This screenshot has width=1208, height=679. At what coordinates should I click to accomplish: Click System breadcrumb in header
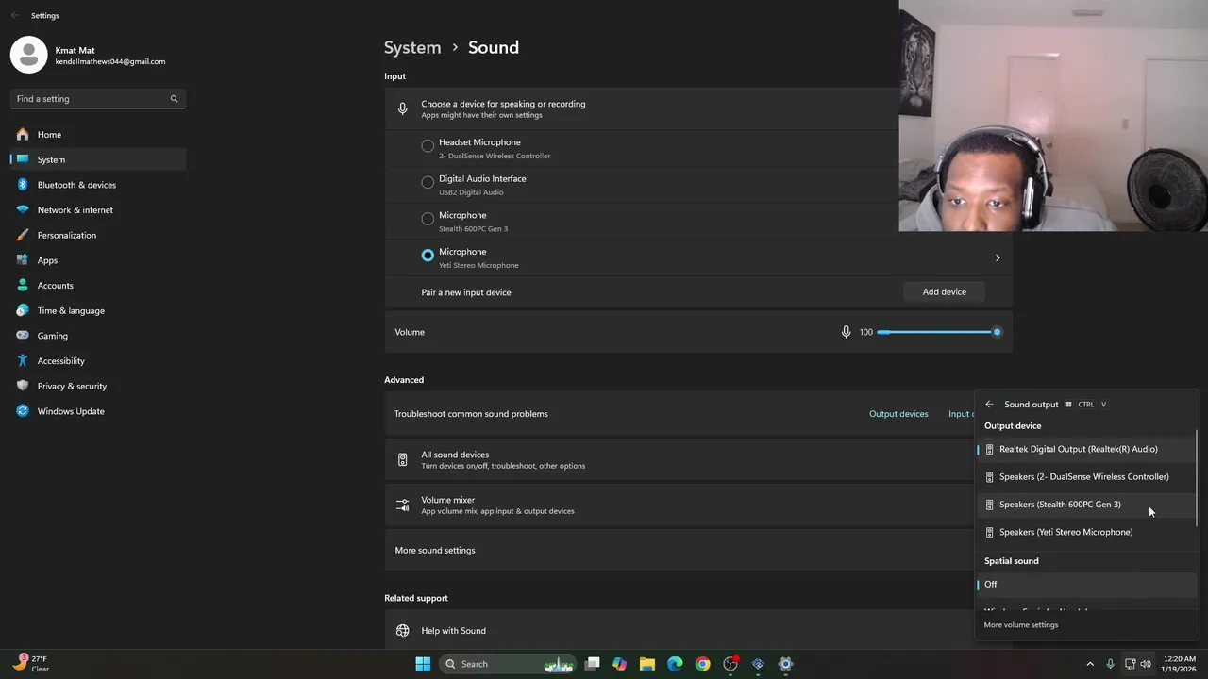click(x=412, y=47)
